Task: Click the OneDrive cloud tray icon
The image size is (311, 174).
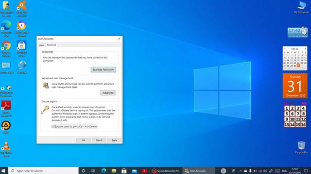Action: [x=245, y=171]
